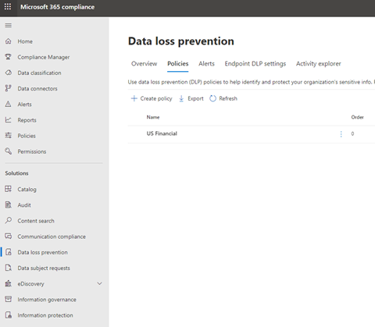
Task: Open Data connectors link
Action: pyautogui.click(x=37, y=88)
